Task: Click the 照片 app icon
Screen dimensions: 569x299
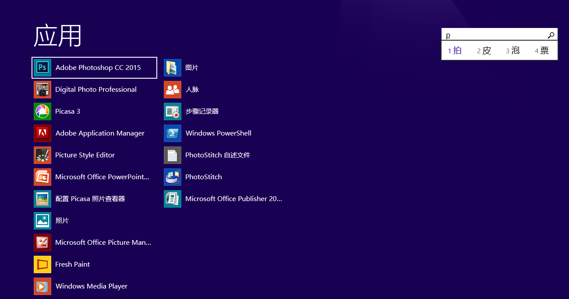Action: (42, 221)
